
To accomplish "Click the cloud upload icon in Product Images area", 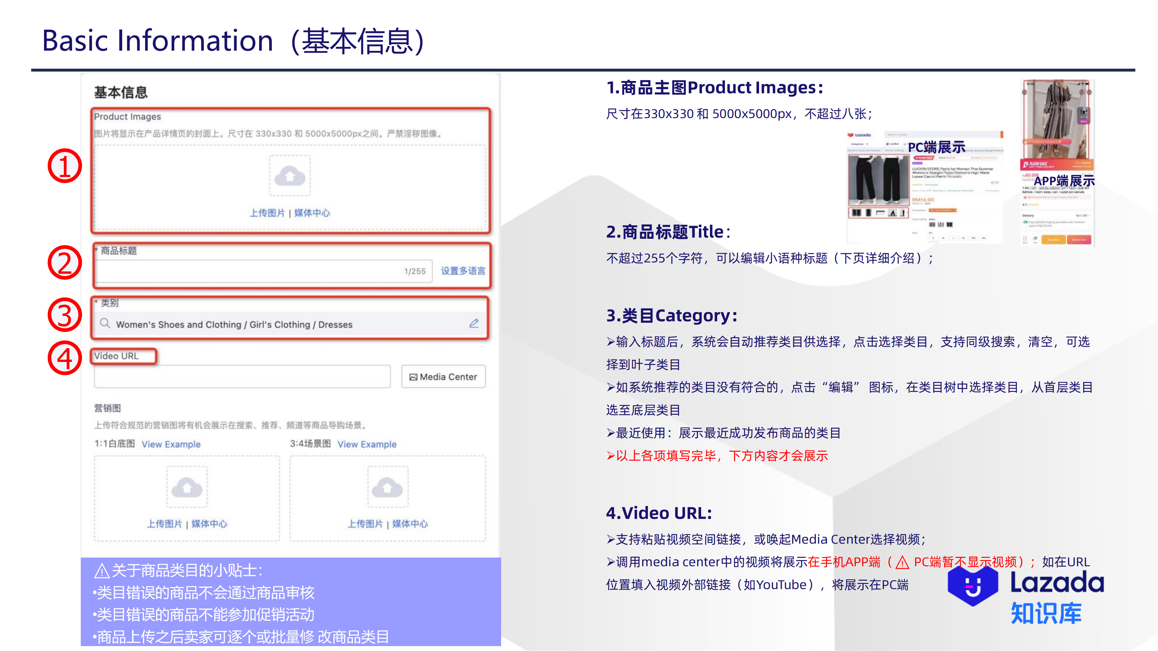I will point(290,176).
